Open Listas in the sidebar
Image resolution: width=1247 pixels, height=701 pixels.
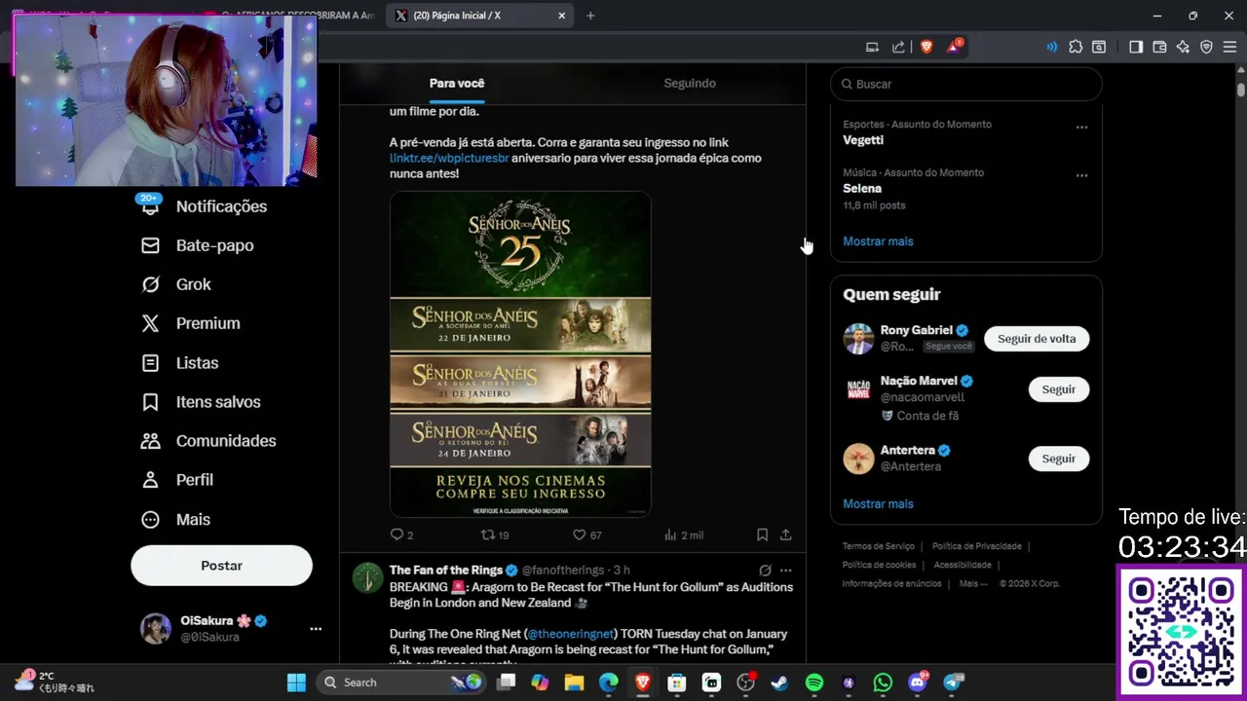180,363
